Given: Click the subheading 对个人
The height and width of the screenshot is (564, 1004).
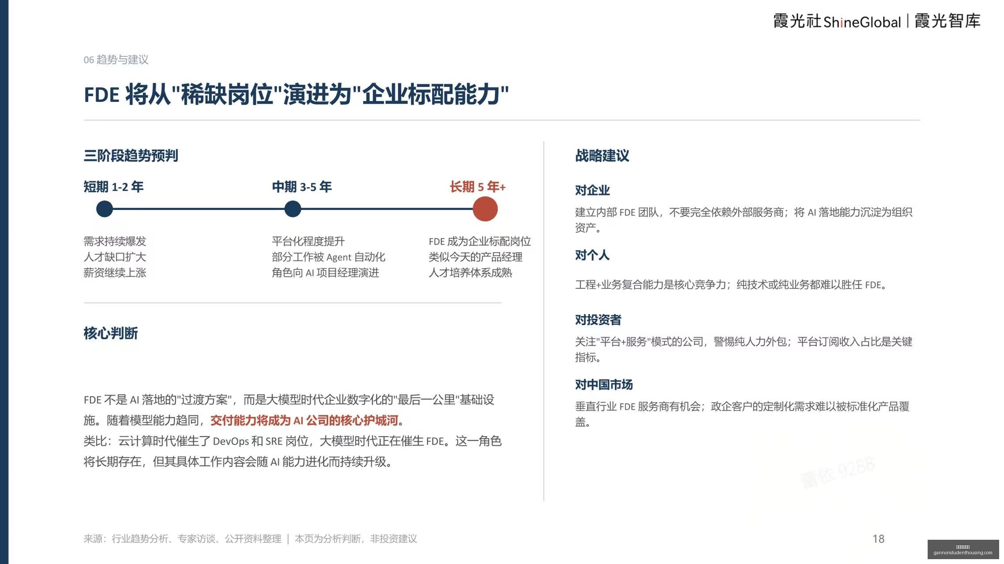Looking at the screenshot, I should pos(592,255).
